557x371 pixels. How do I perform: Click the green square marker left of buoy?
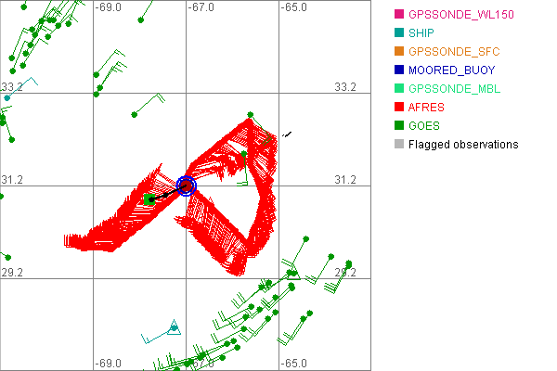(x=149, y=198)
